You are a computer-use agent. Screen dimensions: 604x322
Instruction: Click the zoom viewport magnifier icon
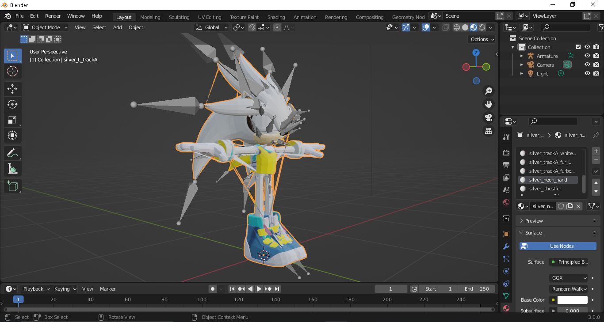[489, 91]
